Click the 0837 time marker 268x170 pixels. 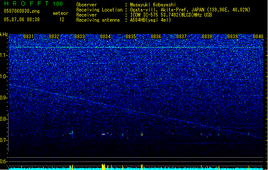pyautogui.click(x=182, y=37)
